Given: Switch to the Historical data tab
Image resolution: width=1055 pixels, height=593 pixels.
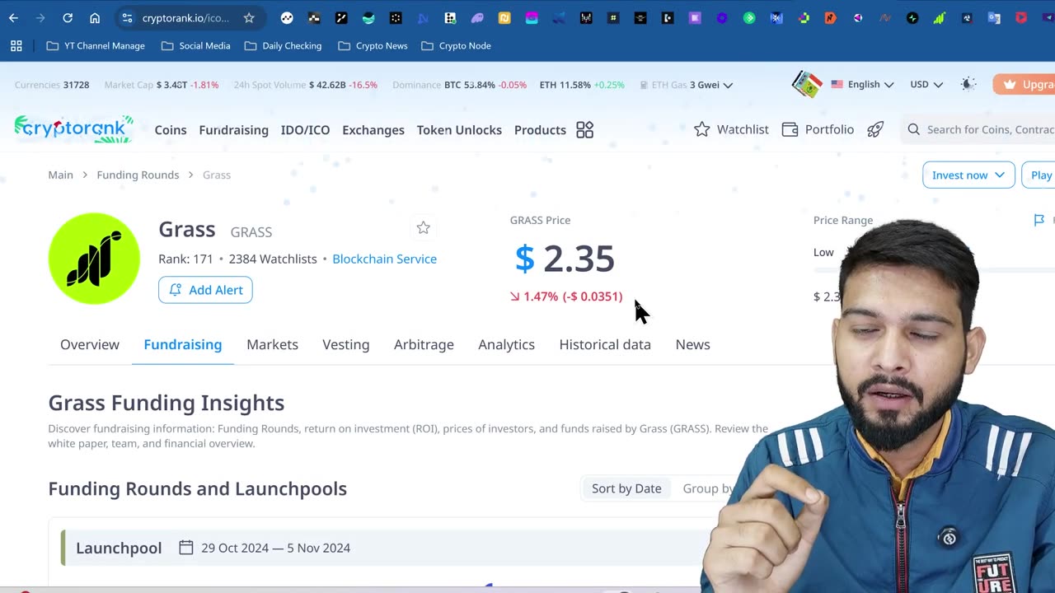Looking at the screenshot, I should point(605,344).
